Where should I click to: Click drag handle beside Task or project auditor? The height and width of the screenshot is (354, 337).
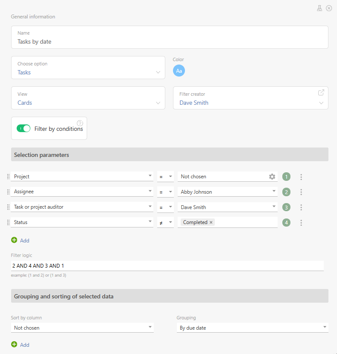pos(8,207)
